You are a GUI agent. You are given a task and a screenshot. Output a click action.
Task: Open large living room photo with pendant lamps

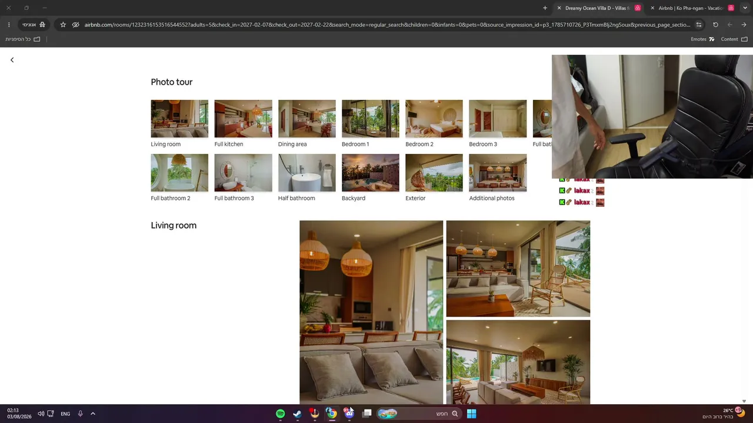coord(371,312)
